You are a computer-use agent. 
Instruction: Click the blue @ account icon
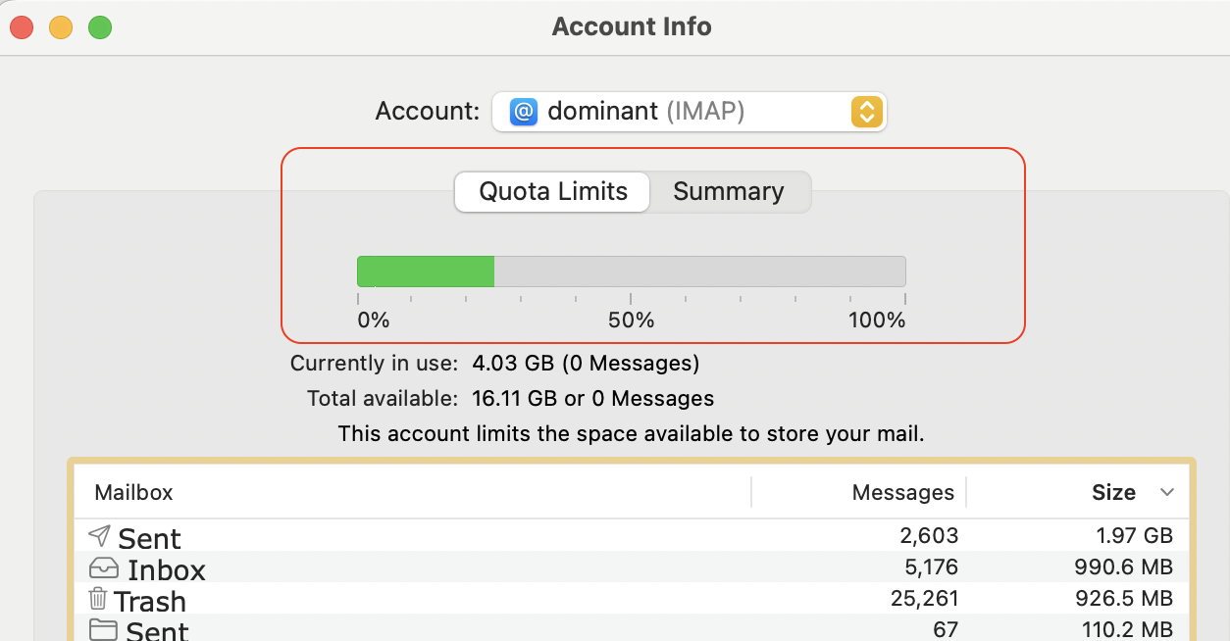[524, 112]
